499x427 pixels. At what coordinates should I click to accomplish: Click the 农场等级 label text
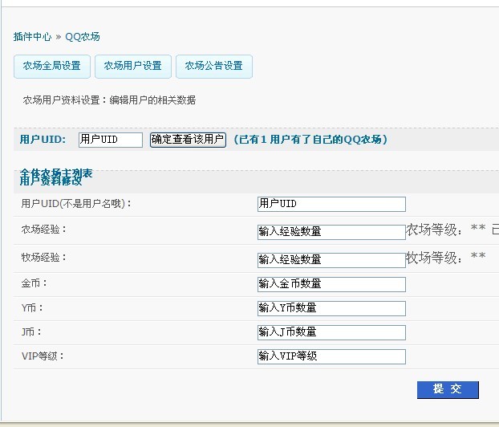(434, 230)
